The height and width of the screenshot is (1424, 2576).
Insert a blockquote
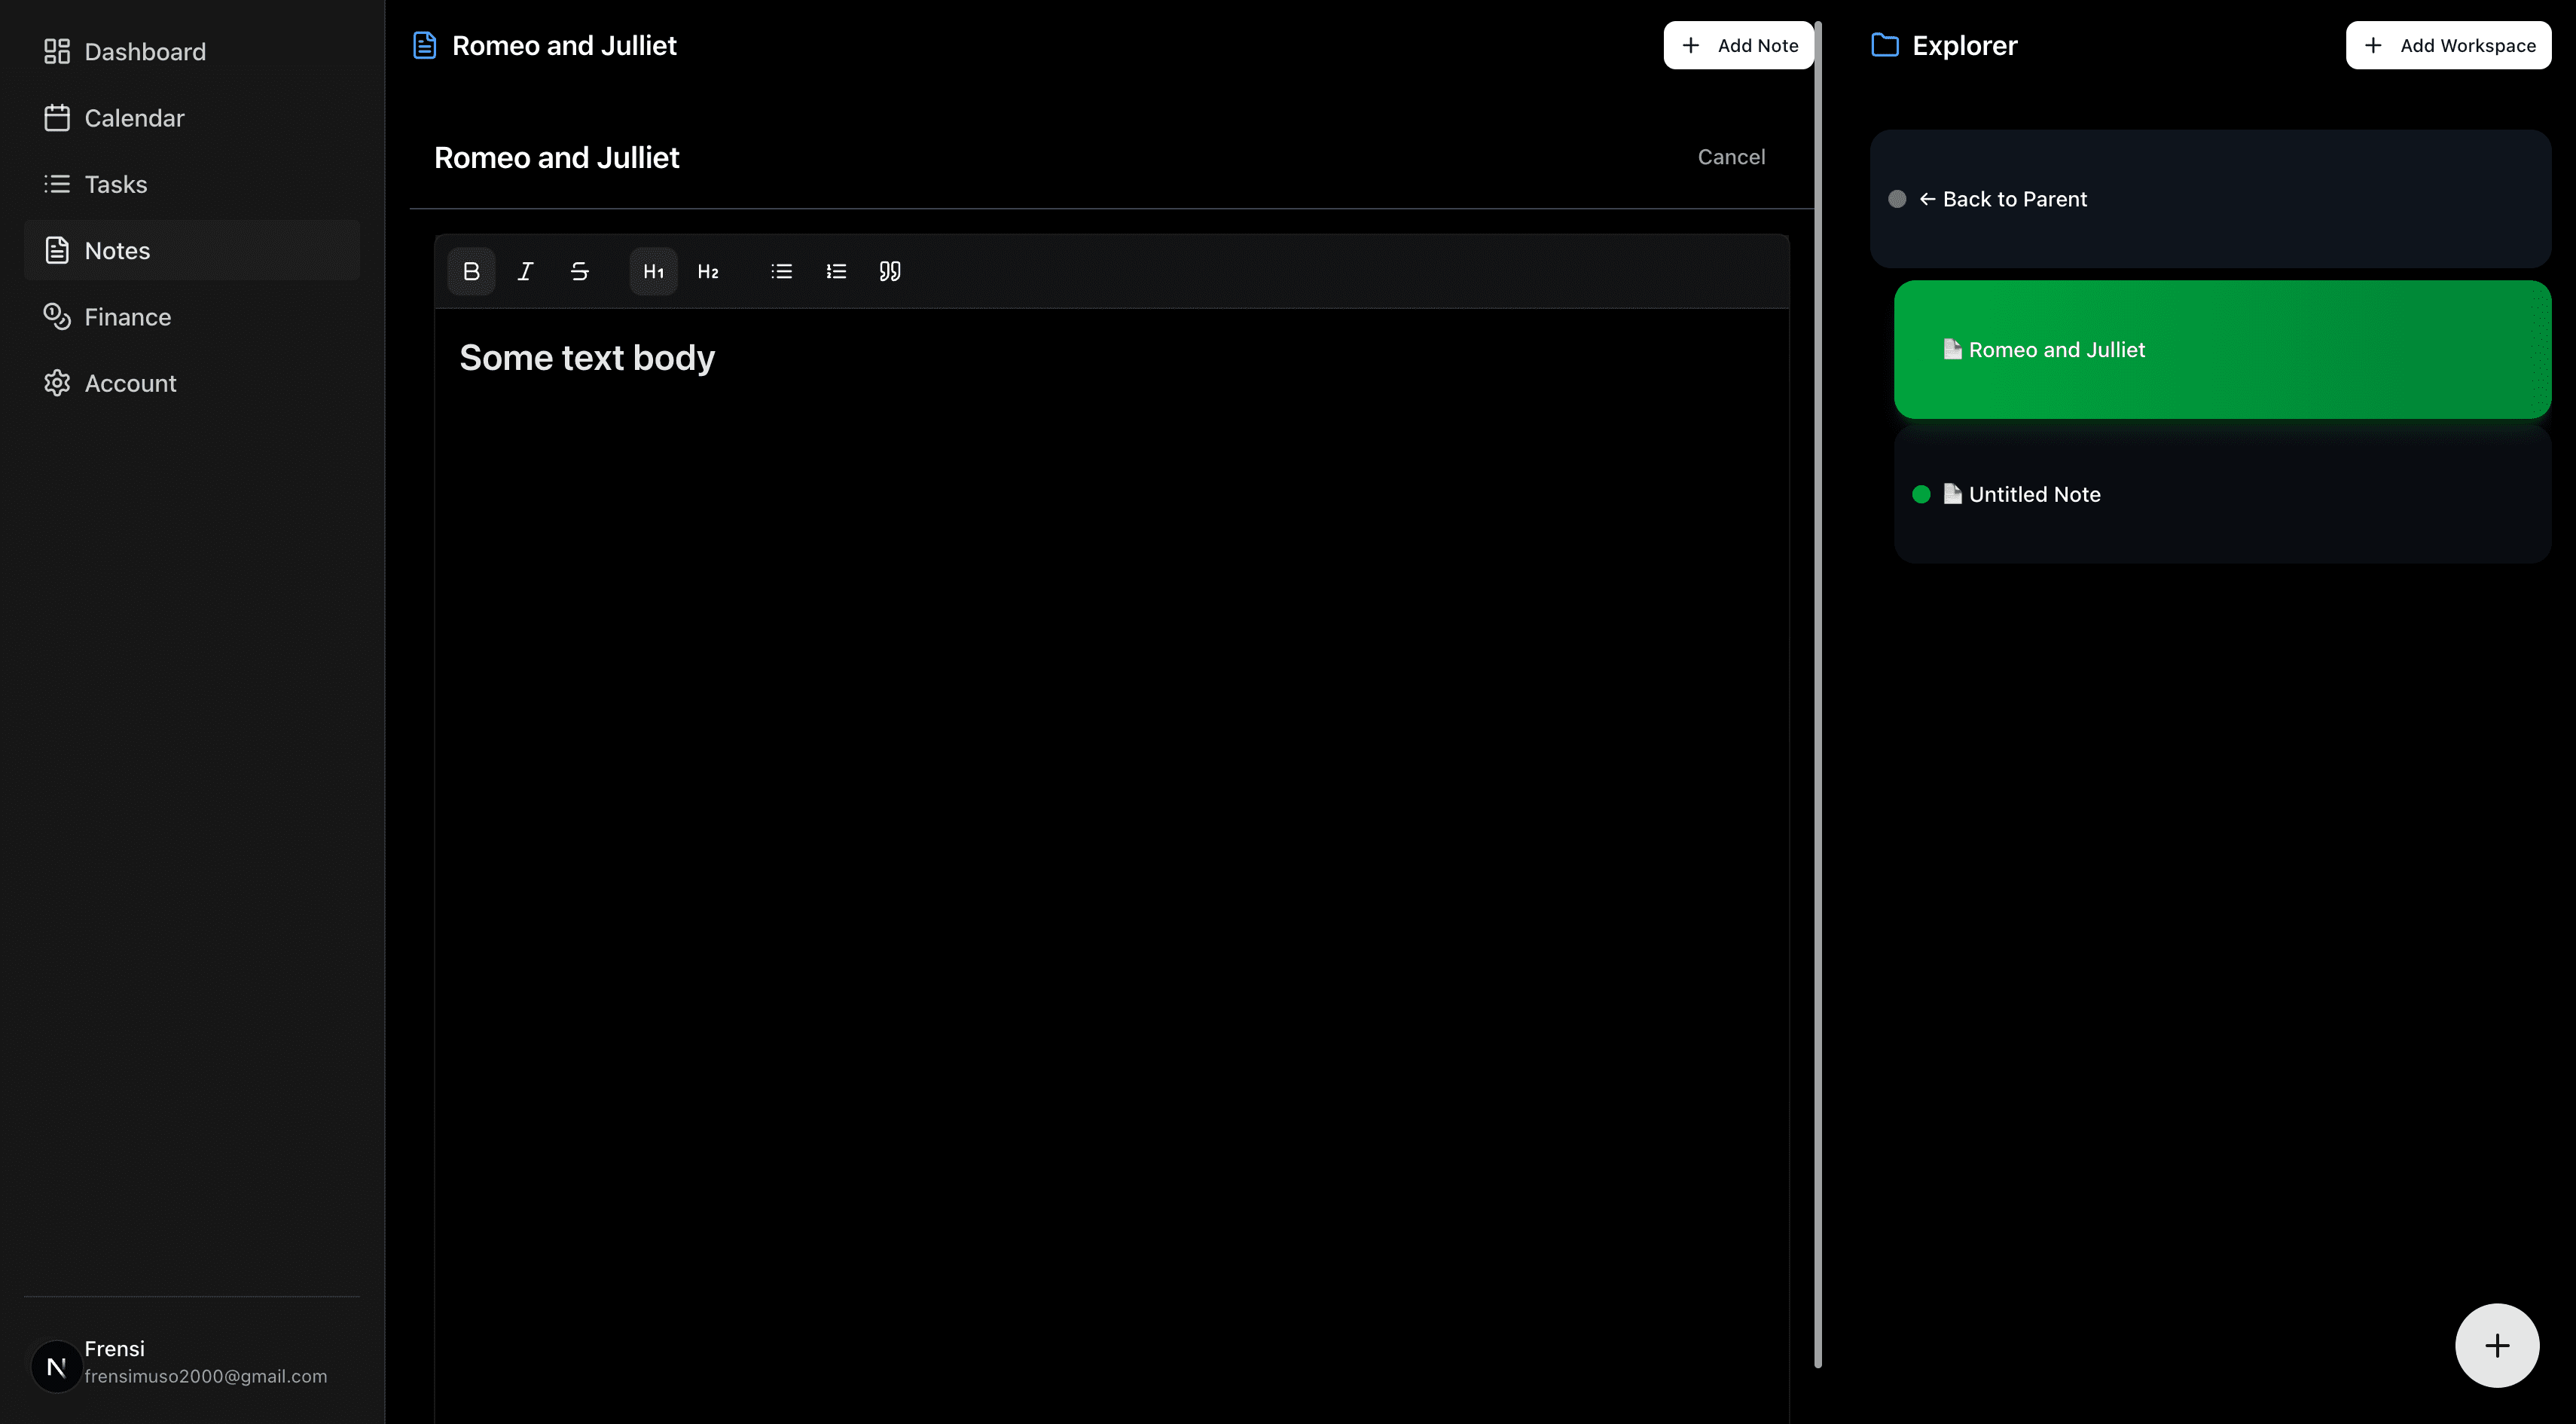click(x=889, y=270)
